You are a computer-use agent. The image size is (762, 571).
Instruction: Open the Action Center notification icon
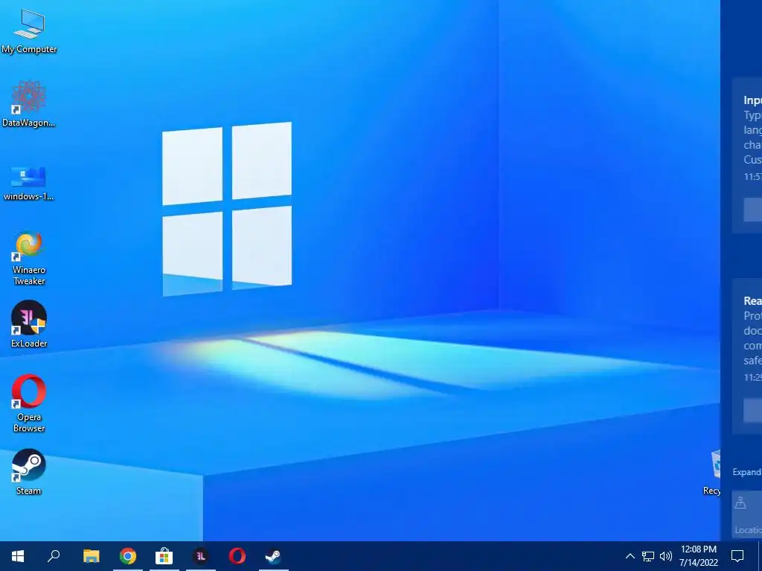tap(737, 556)
